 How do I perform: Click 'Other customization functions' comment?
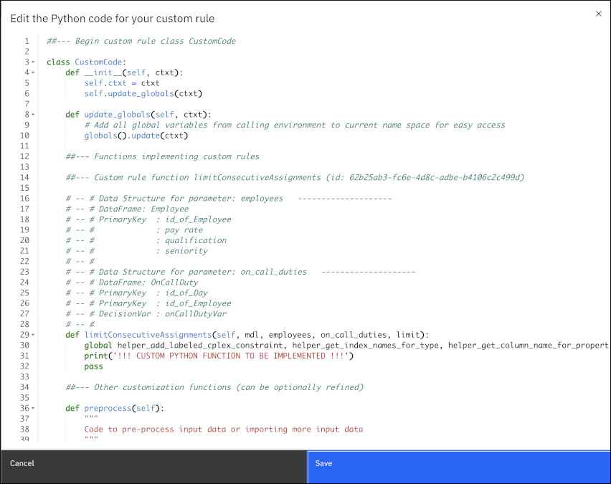214,387
